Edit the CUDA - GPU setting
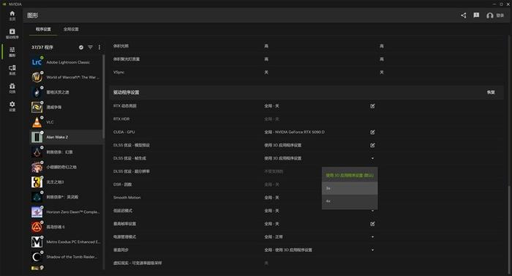This screenshot has height=276, width=512. [372, 132]
